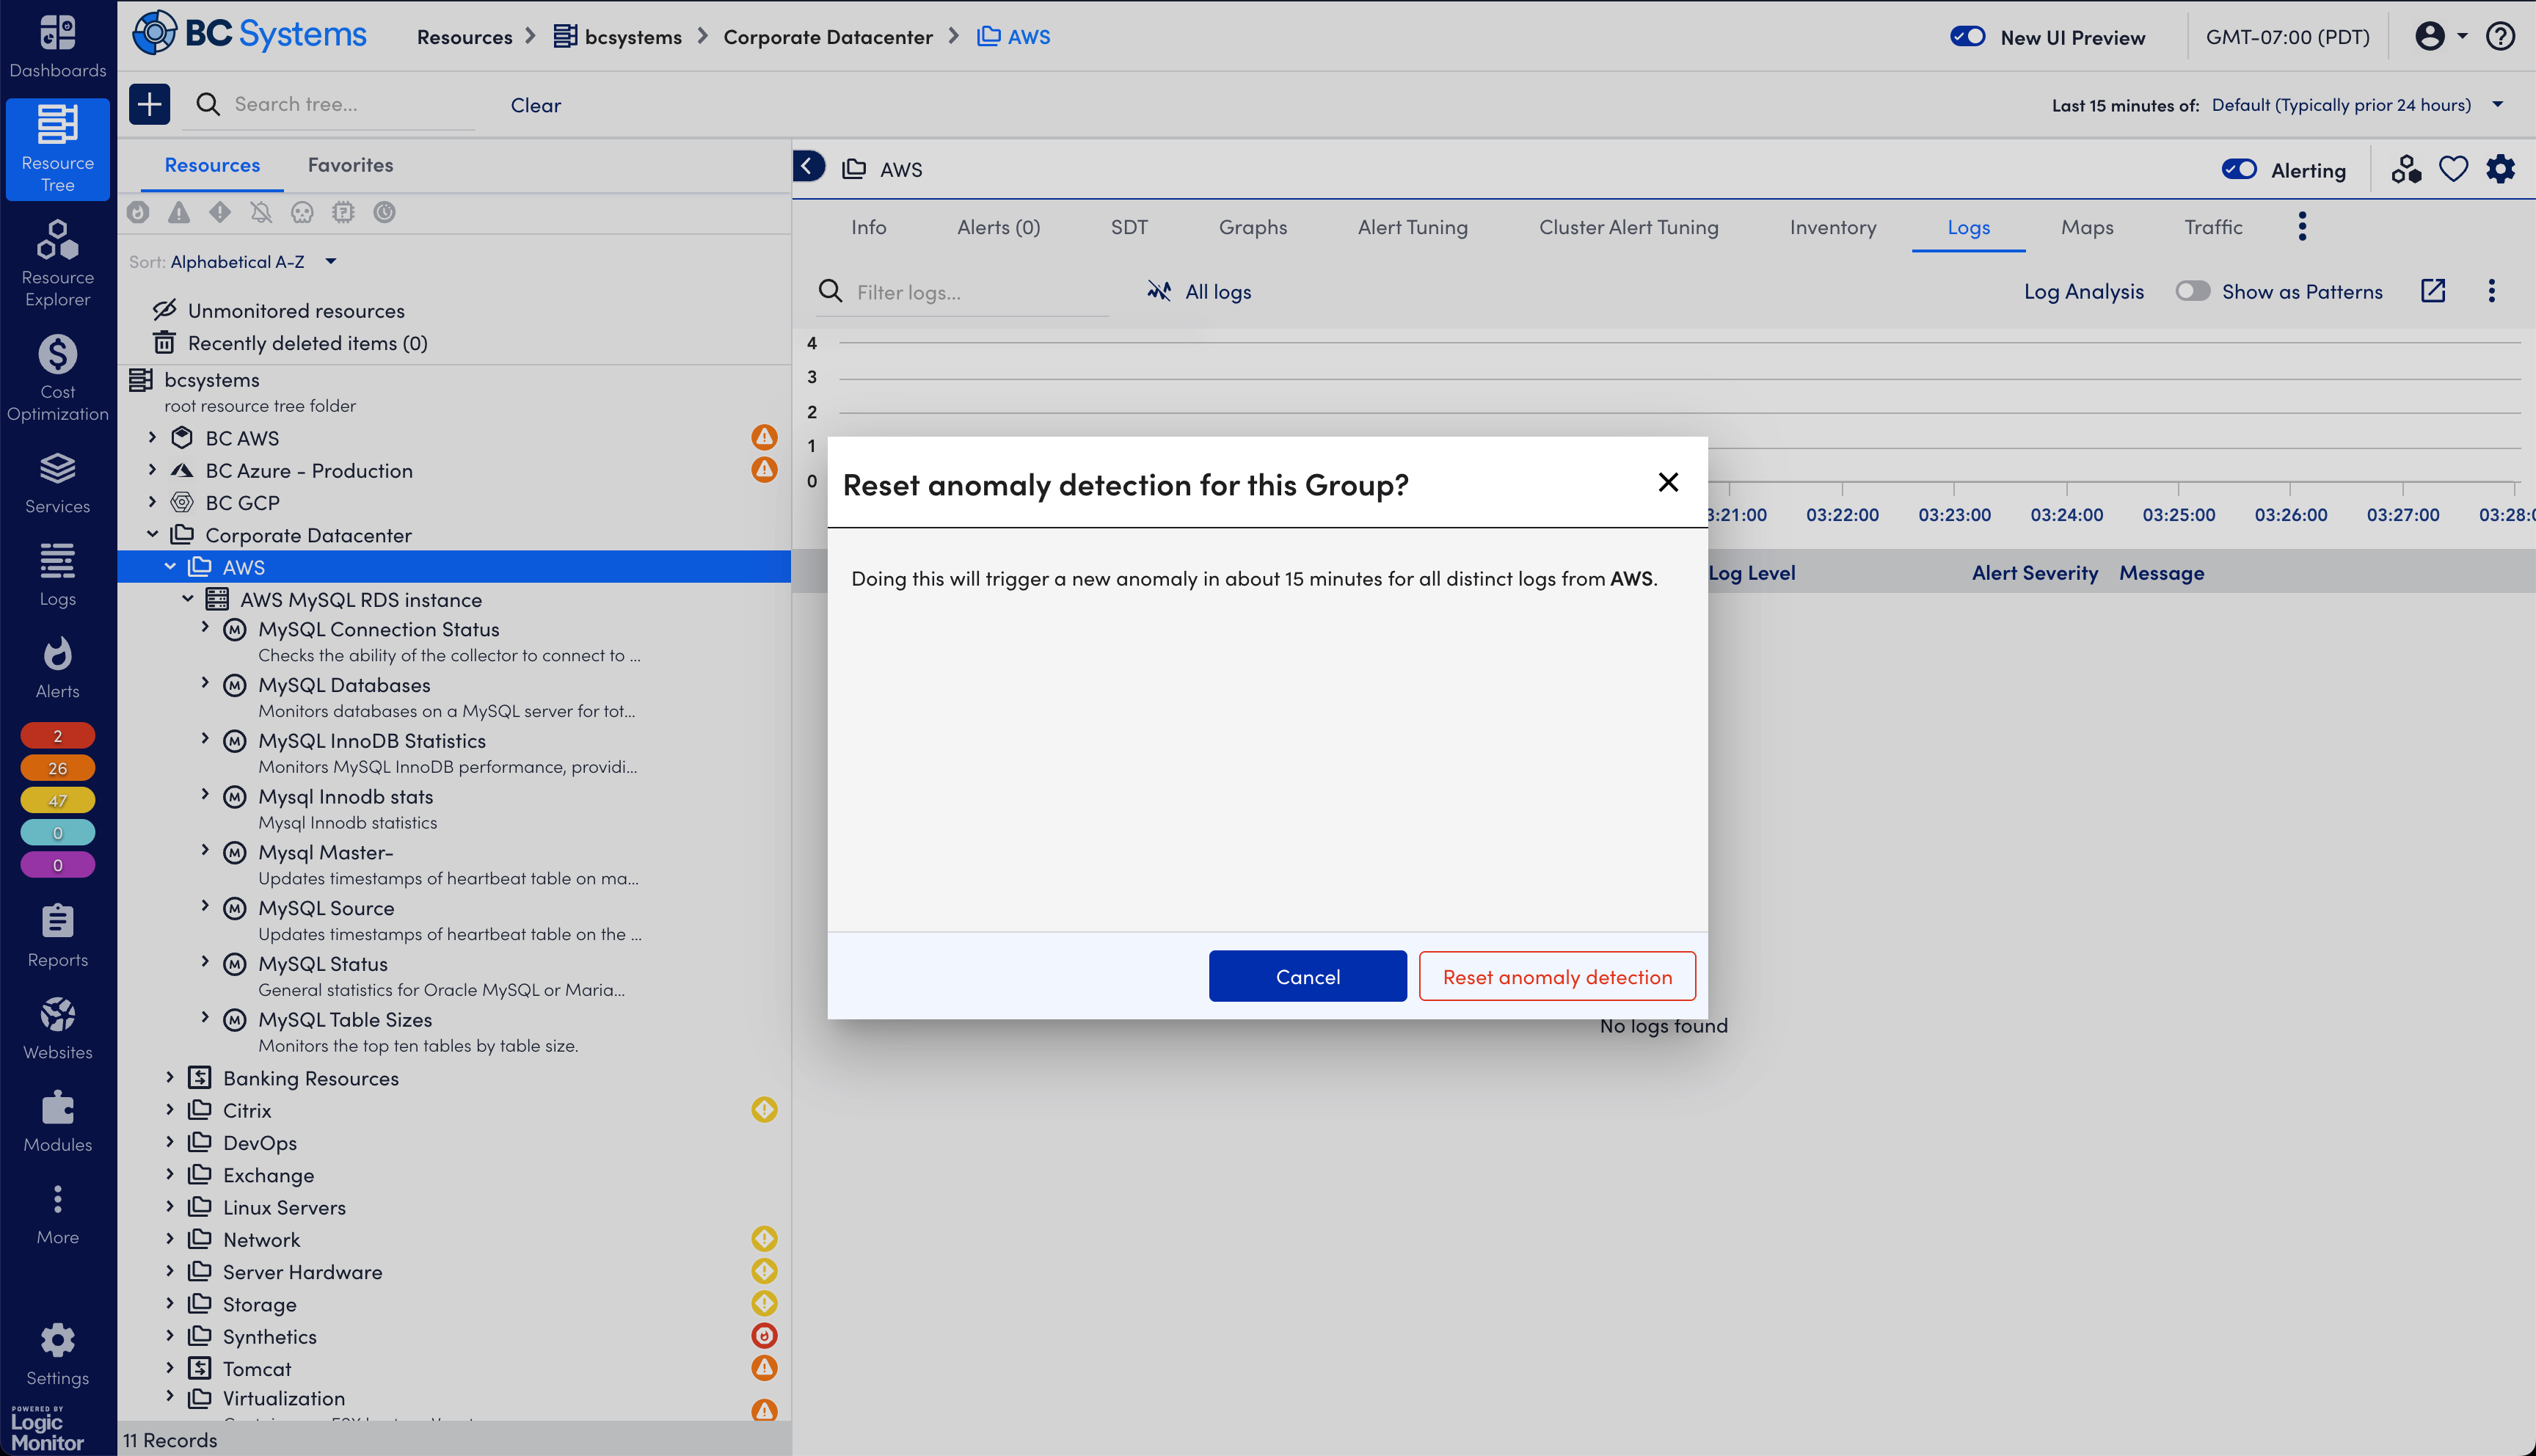The width and height of the screenshot is (2536, 1456).
Task: Enable Show as Patterns toggle
Action: pos(2192,291)
